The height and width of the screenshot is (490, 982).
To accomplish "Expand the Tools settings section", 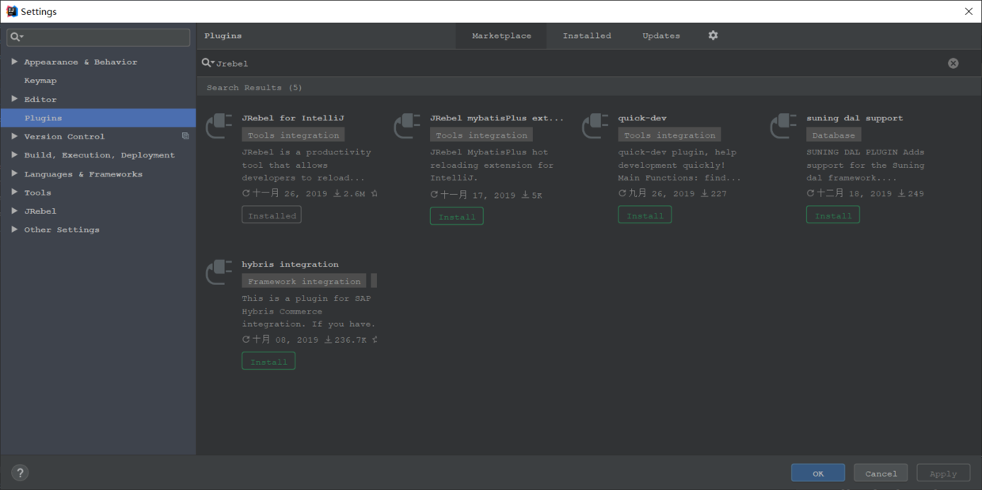I will [14, 192].
